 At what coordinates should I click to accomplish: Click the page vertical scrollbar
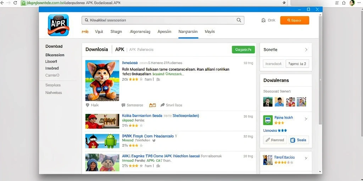click(320, 69)
